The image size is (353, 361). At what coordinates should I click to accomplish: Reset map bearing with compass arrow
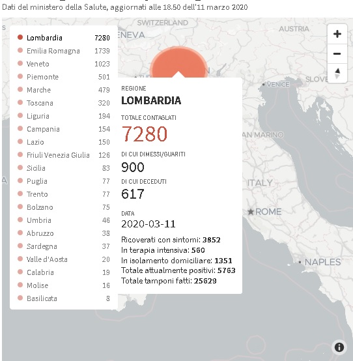(x=337, y=73)
